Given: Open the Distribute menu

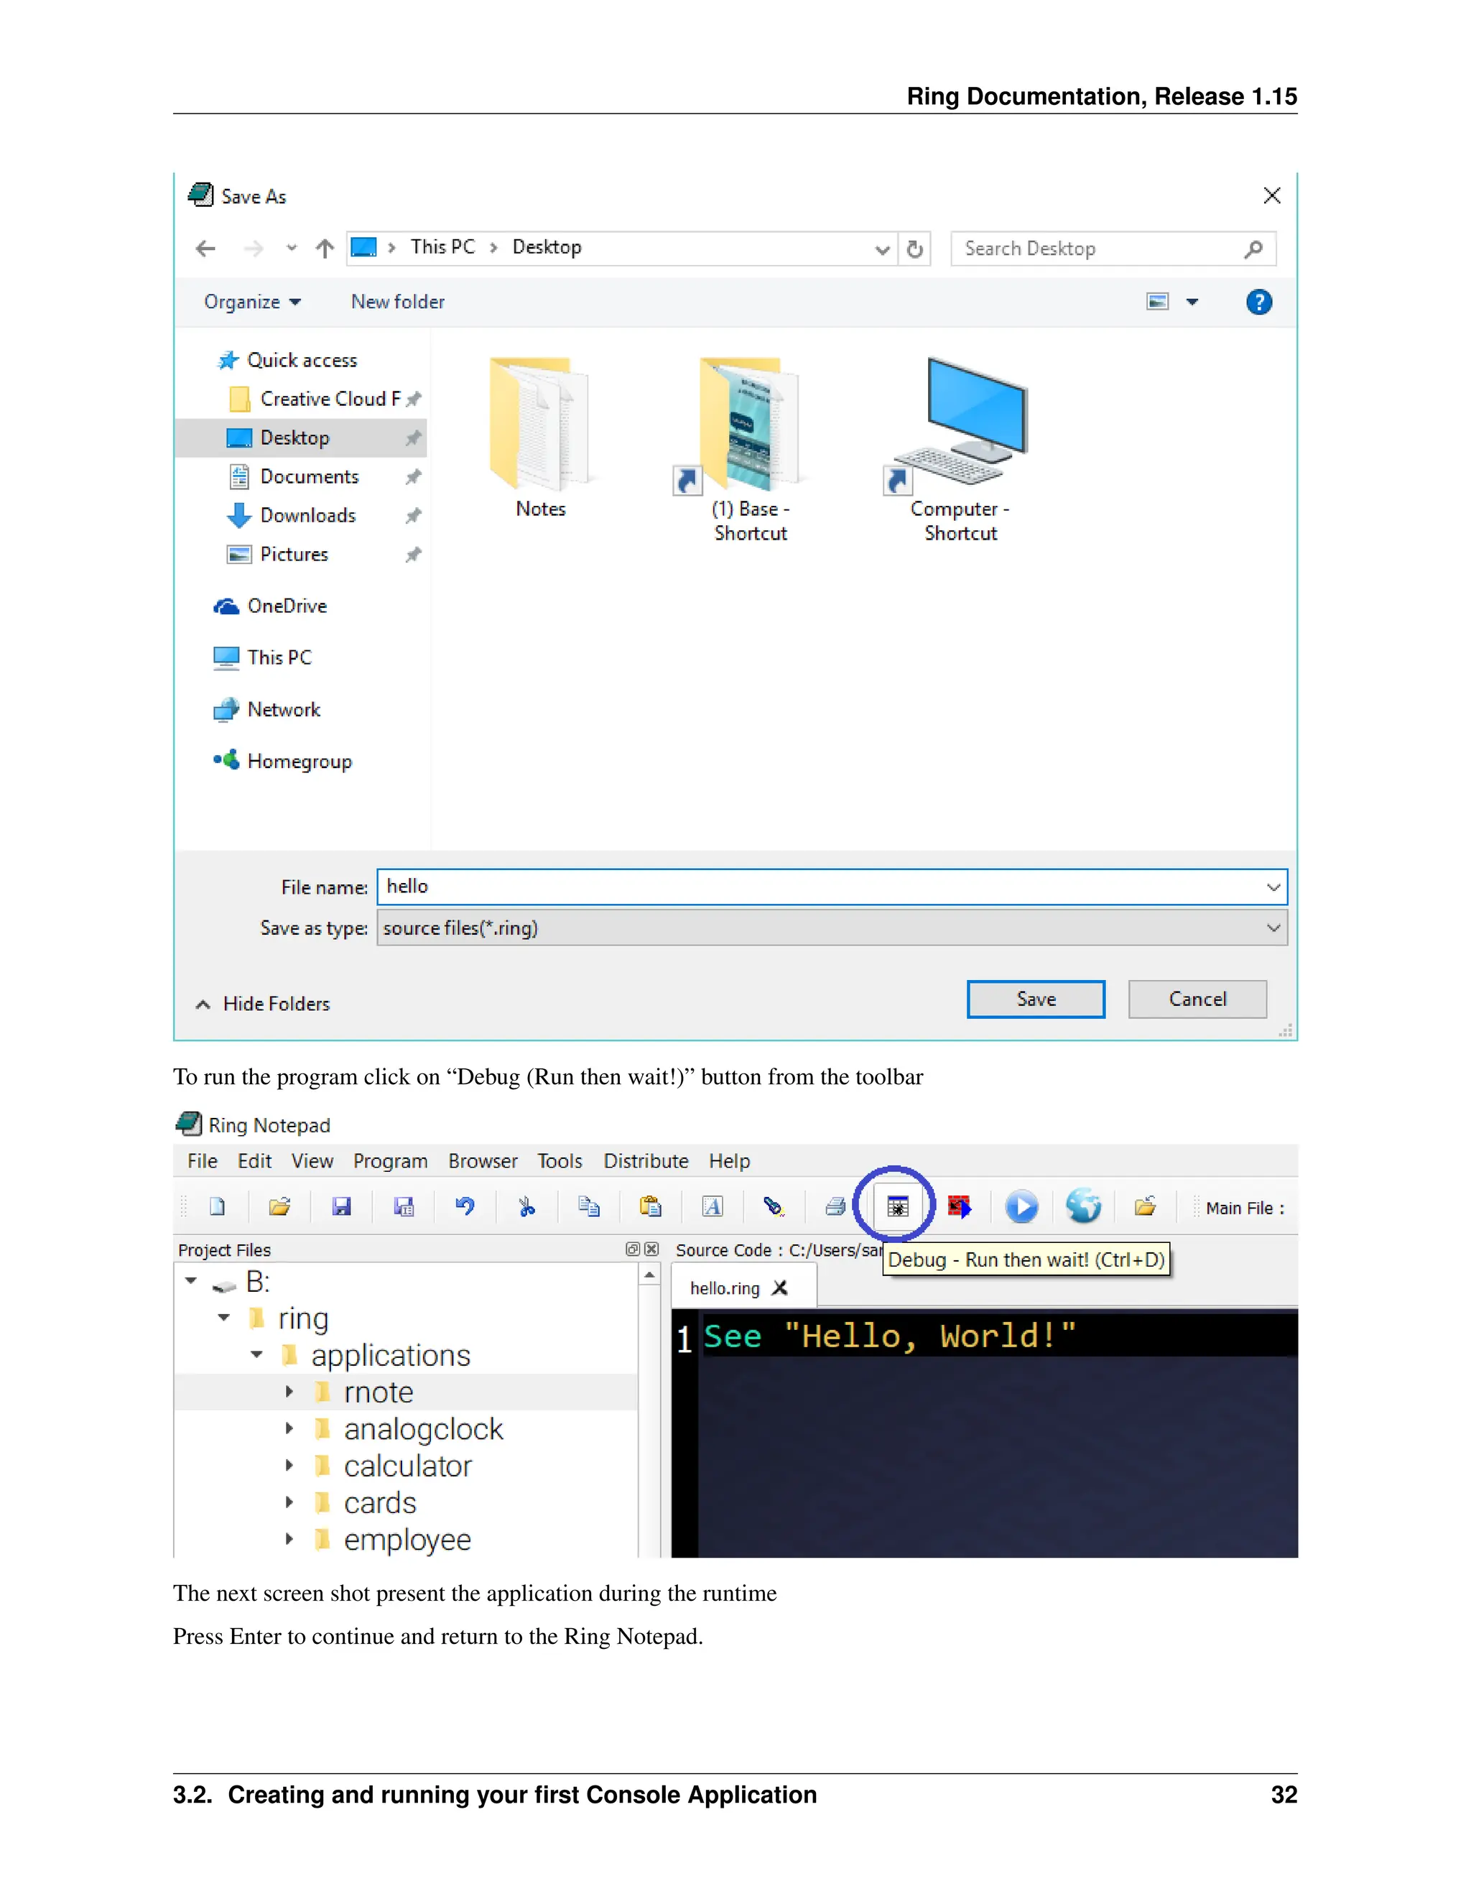Looking at the screenshot, I should (645, 1161).
